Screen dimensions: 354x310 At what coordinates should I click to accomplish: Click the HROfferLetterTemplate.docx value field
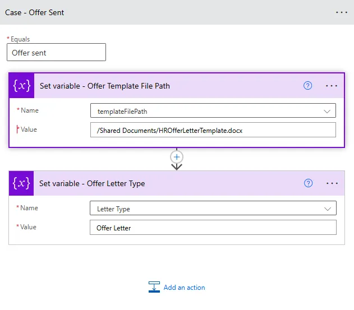[213, 130]
